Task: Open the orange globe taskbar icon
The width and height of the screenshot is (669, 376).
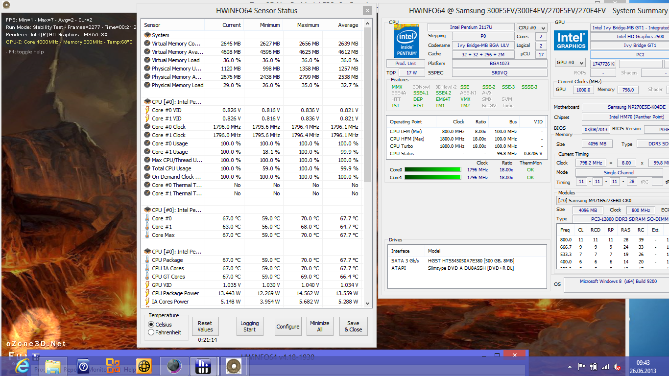Action: point(143,366)
